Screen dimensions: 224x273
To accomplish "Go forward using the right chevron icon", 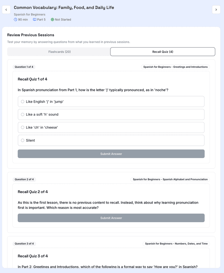I will (216, 9).
